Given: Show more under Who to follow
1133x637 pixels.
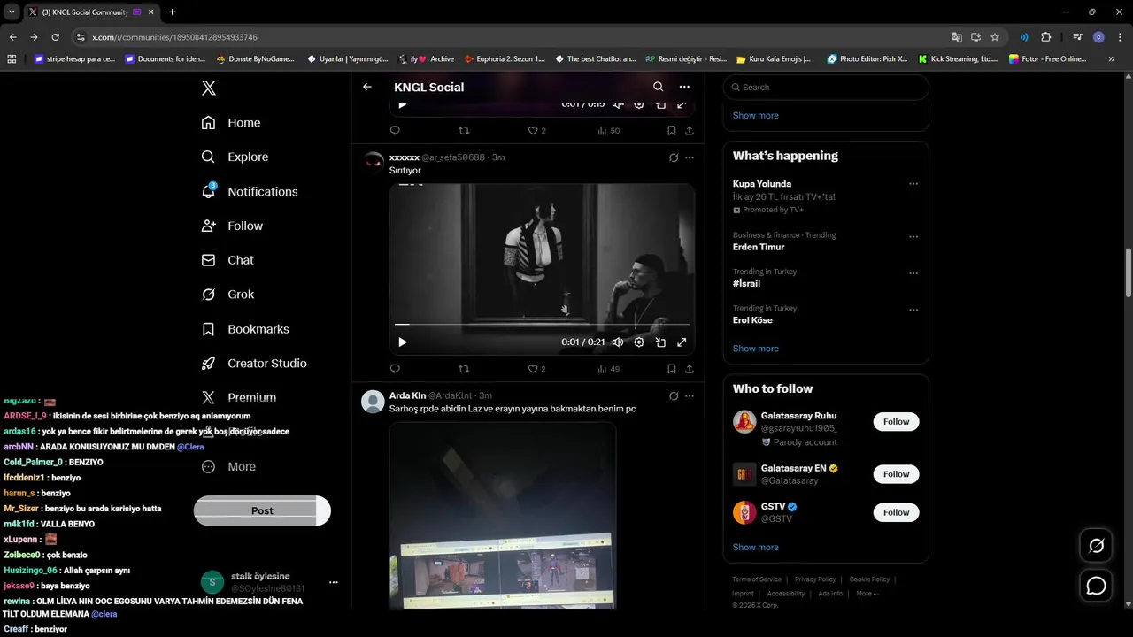Looking at the screenshot, I should tap(756, 548).
